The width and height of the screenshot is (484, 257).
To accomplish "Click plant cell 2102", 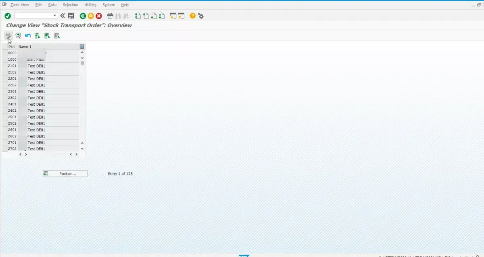I will tap(13, 72).
